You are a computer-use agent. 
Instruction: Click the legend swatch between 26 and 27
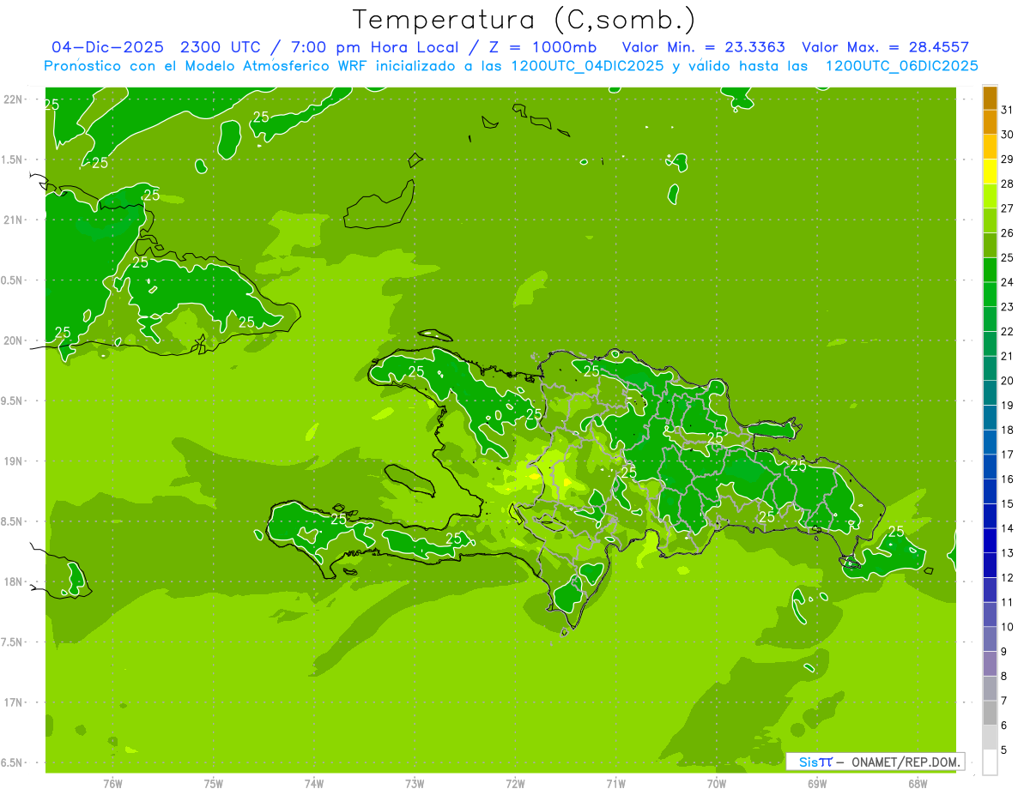[x=990, y=220]
